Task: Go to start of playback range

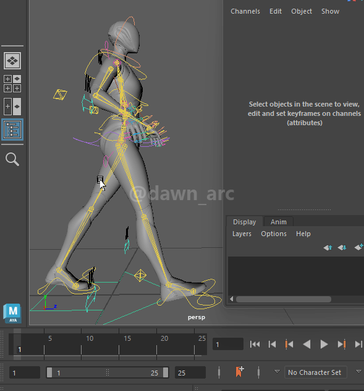Action: point(255,345)
